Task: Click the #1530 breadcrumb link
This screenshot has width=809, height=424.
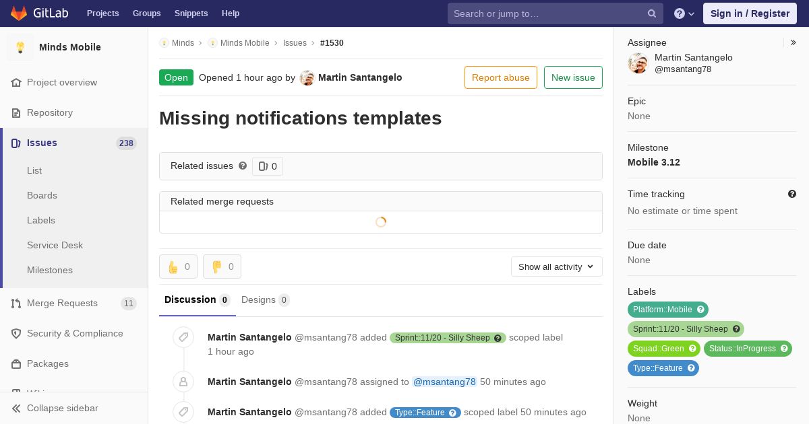Action: [332, 43]
